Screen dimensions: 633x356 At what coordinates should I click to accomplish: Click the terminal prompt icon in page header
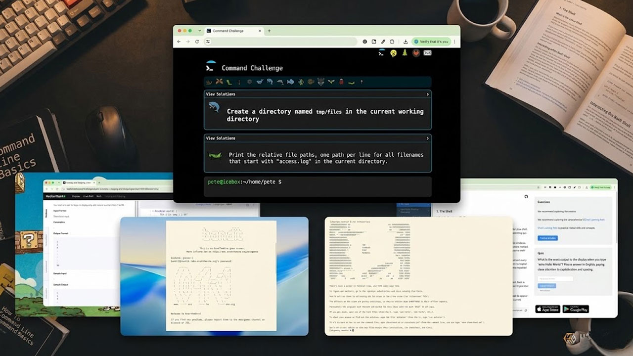click(x=381, y=52)
